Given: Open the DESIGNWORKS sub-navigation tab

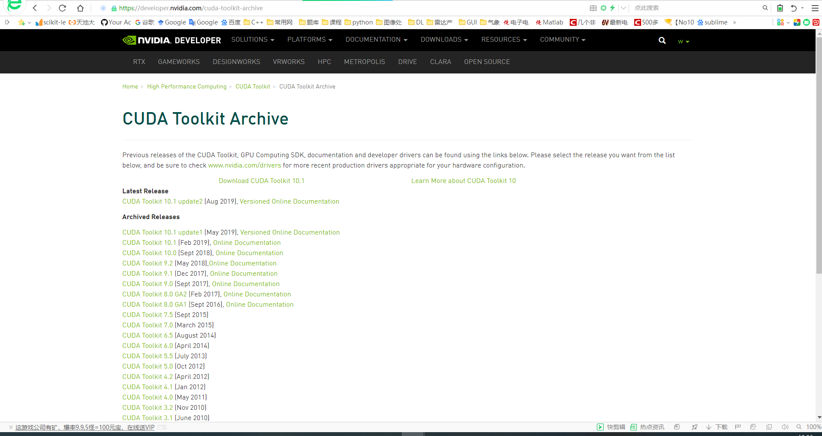Looking at the screenshot, I should pos(236,62).
